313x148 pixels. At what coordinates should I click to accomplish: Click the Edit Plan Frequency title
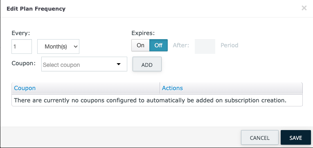[x=36, y=9]
